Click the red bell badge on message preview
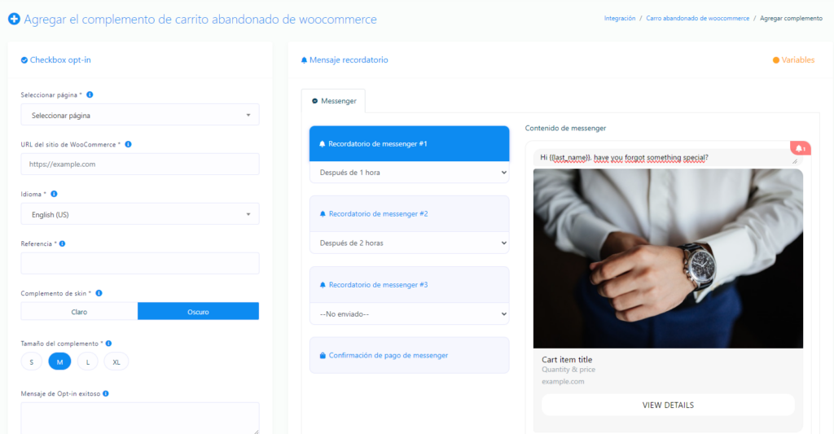This screenshot has height=434, width=834. (x=801, y=148)
